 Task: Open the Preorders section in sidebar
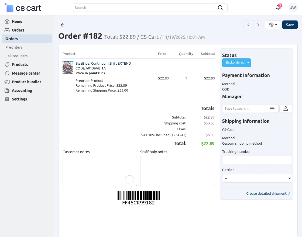pos(14,47)
